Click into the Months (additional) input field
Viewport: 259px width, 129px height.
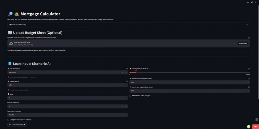63,106
